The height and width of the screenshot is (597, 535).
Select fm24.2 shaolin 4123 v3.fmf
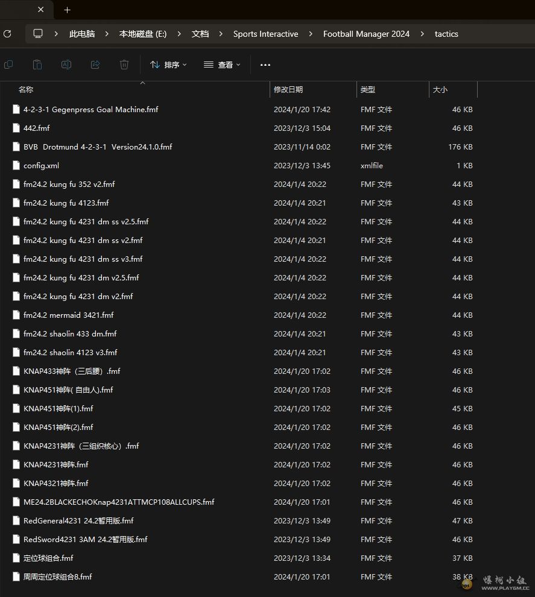71,353
